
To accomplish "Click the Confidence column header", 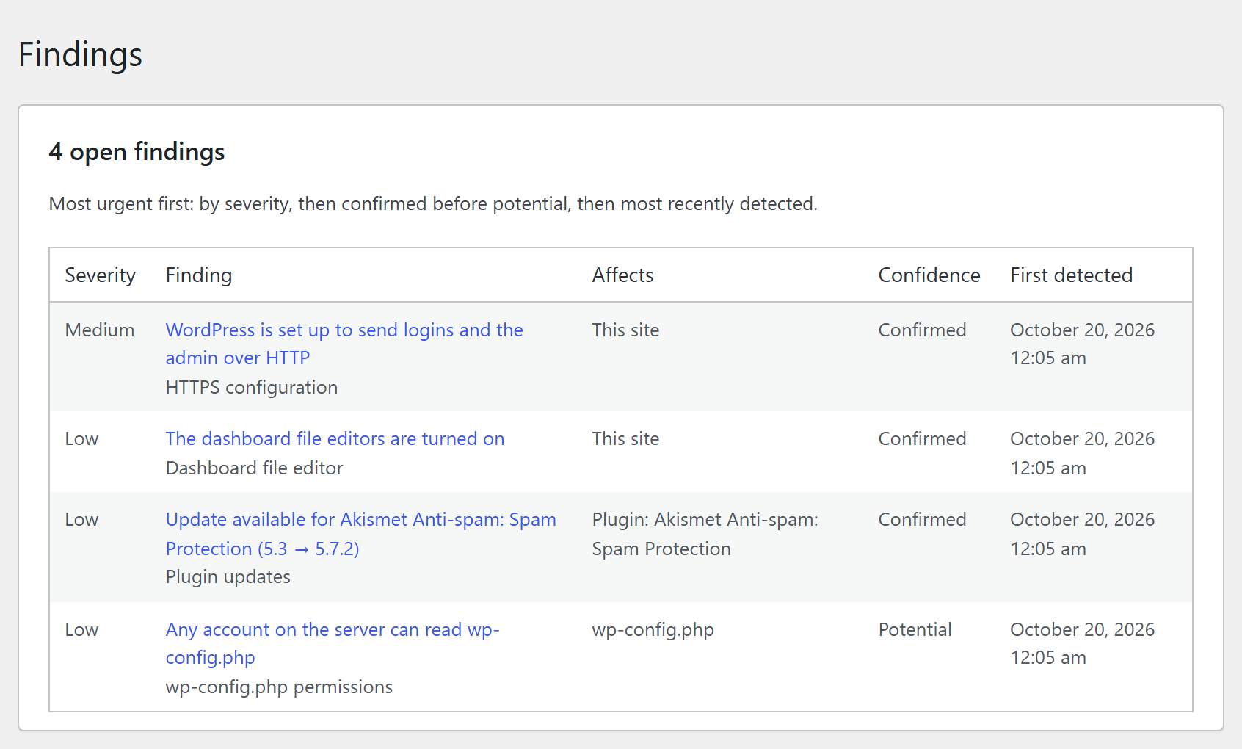I will [929, 275].
